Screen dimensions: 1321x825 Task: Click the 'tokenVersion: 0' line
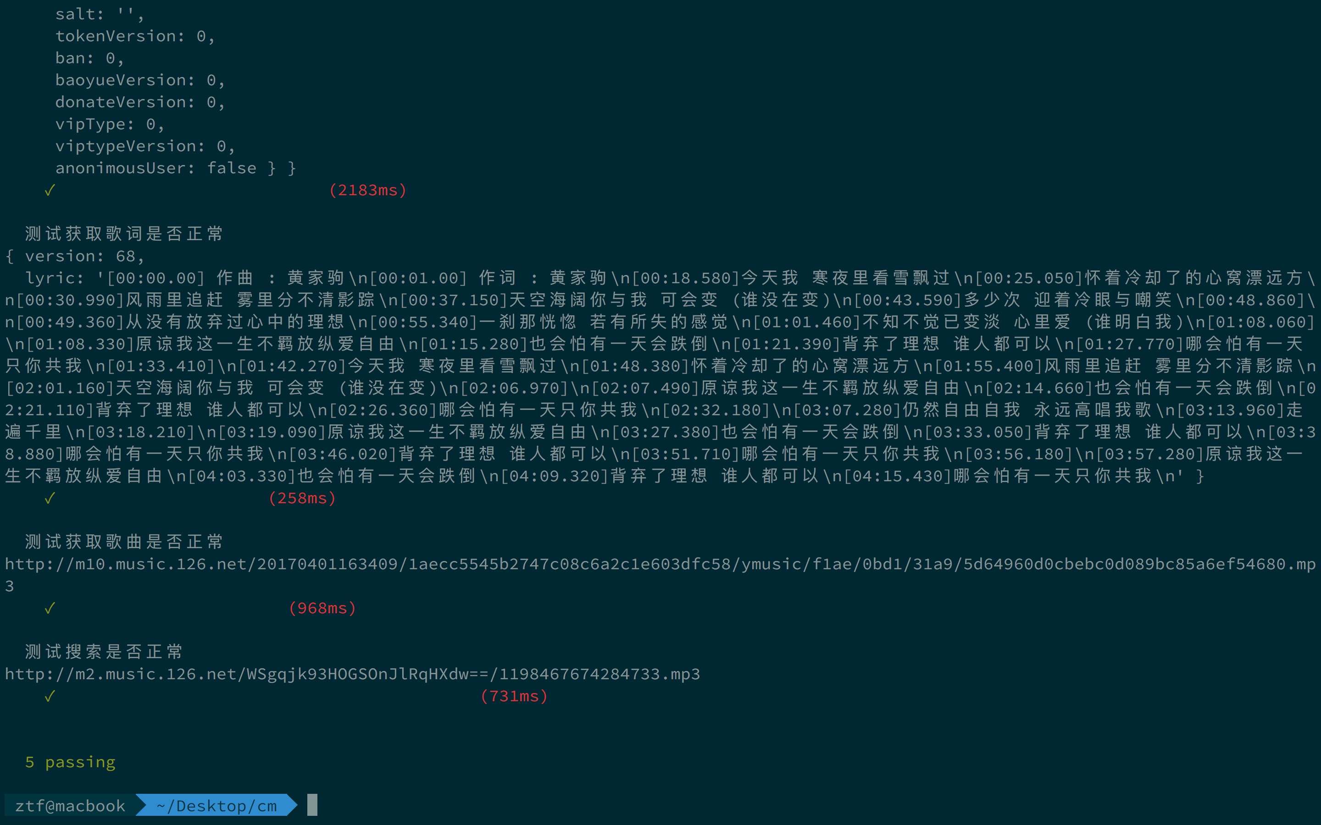[135, 36]
